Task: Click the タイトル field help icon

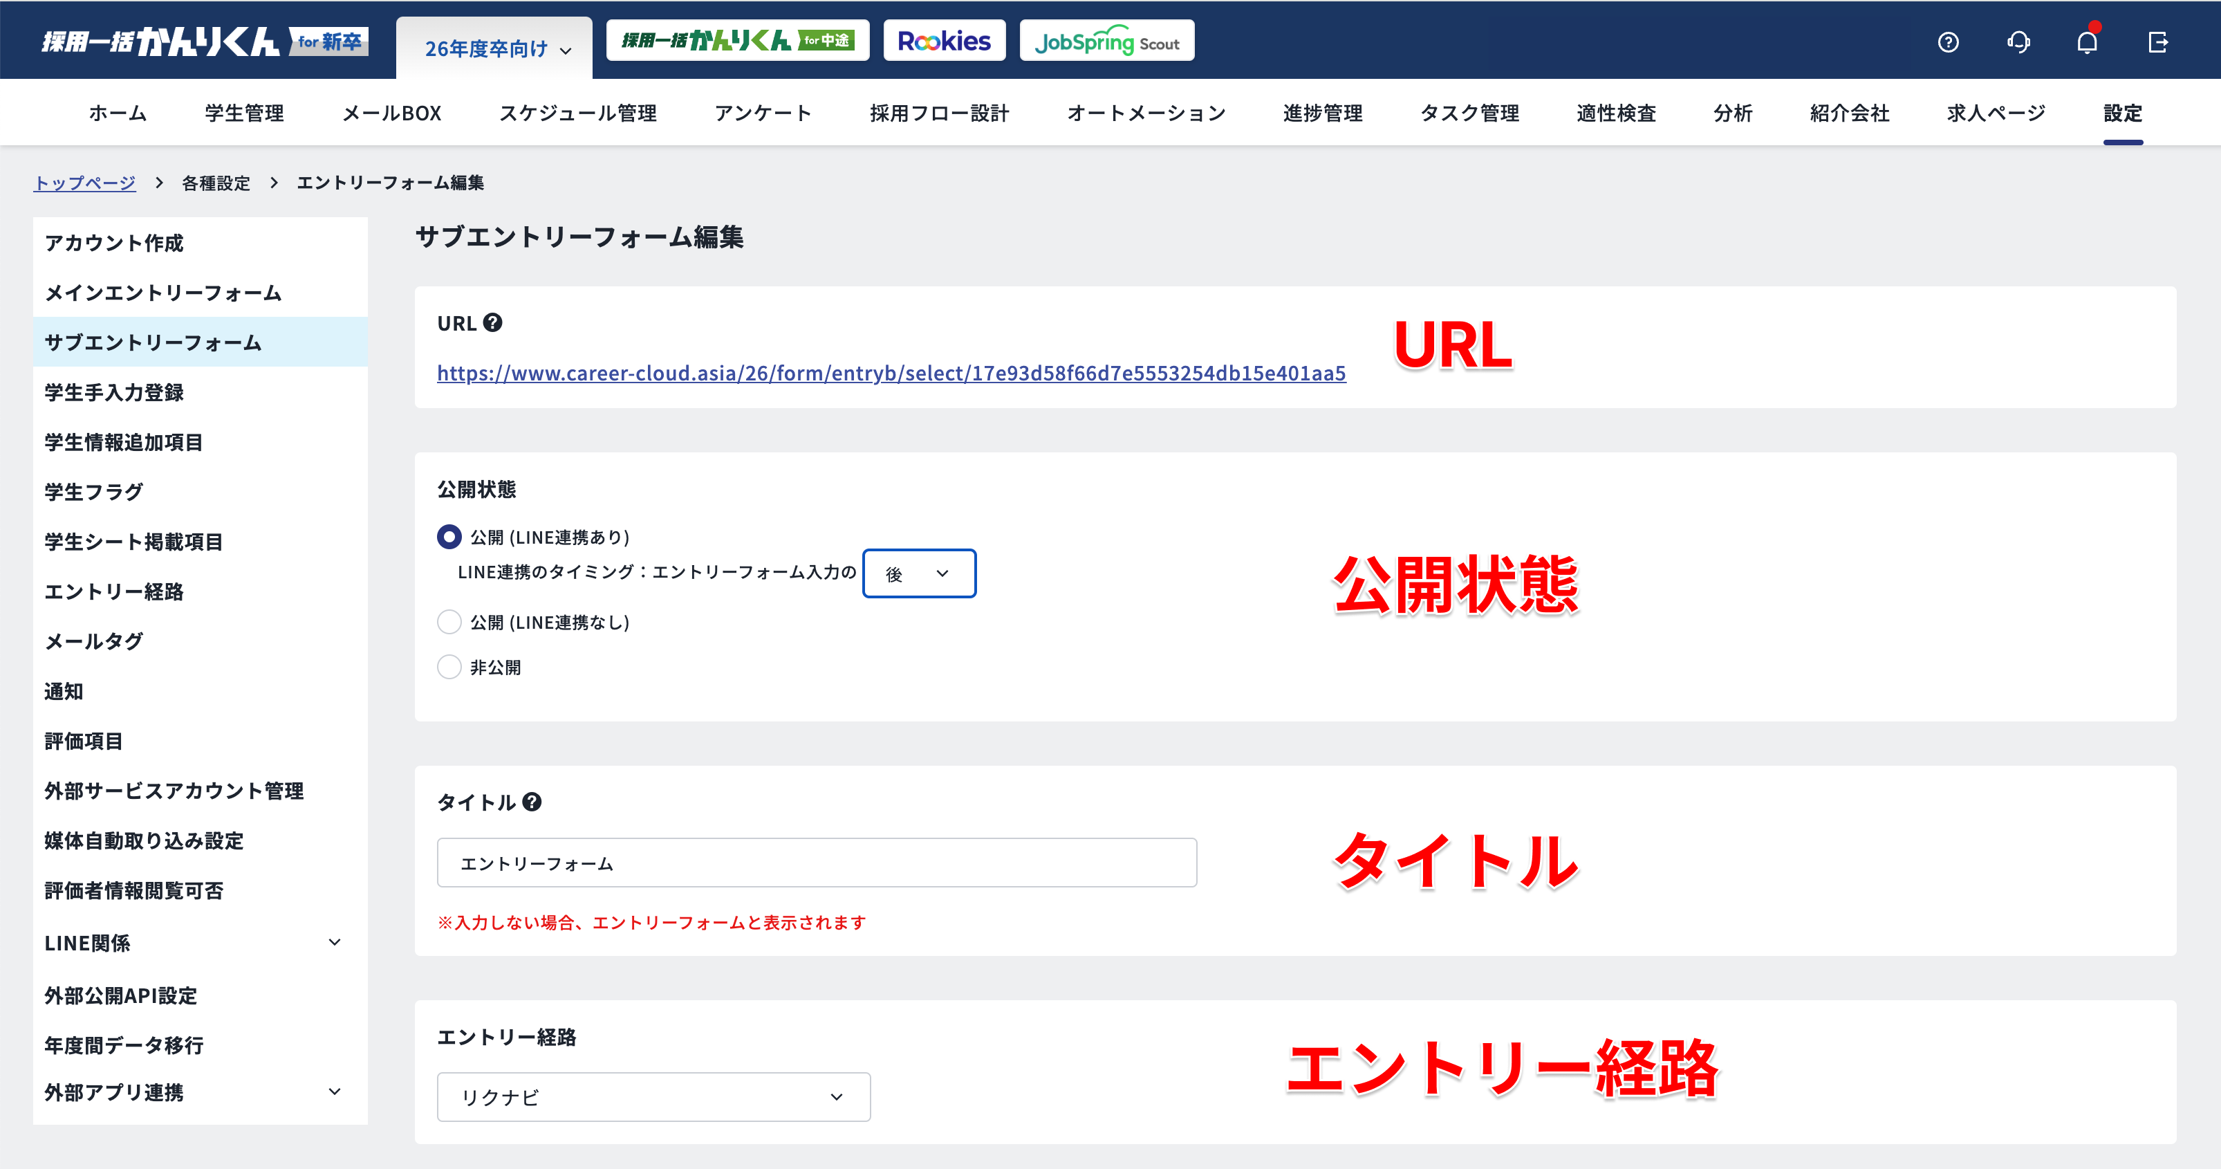Action: tap(532, 802)
